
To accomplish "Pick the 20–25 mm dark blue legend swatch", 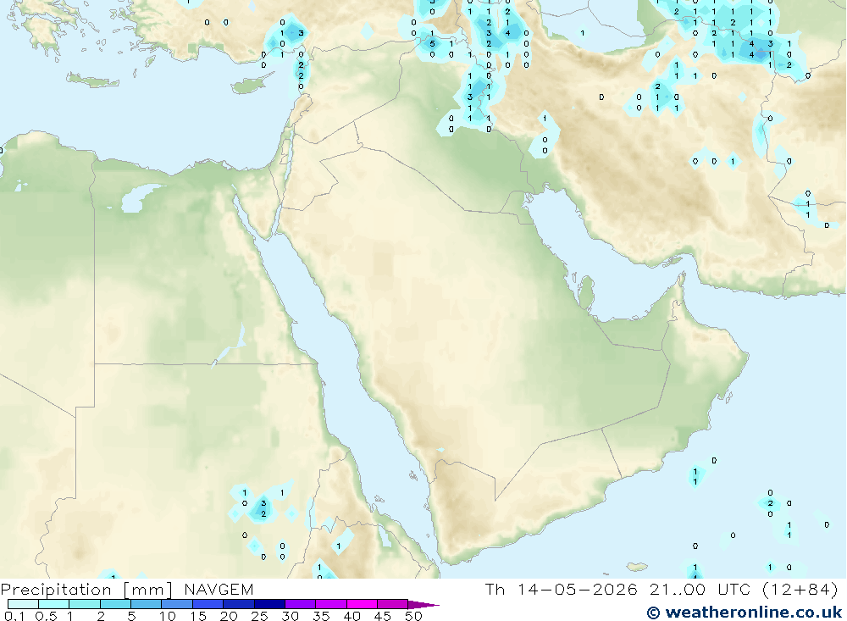I will pos(239,604).
